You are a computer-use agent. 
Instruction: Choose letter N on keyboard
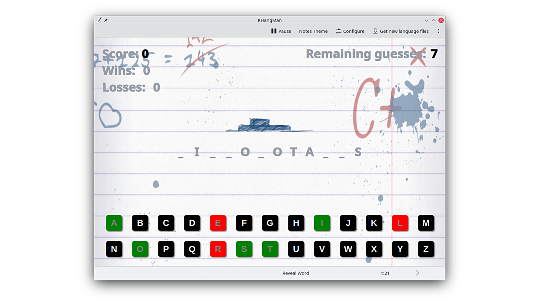[x=114, y=249]
